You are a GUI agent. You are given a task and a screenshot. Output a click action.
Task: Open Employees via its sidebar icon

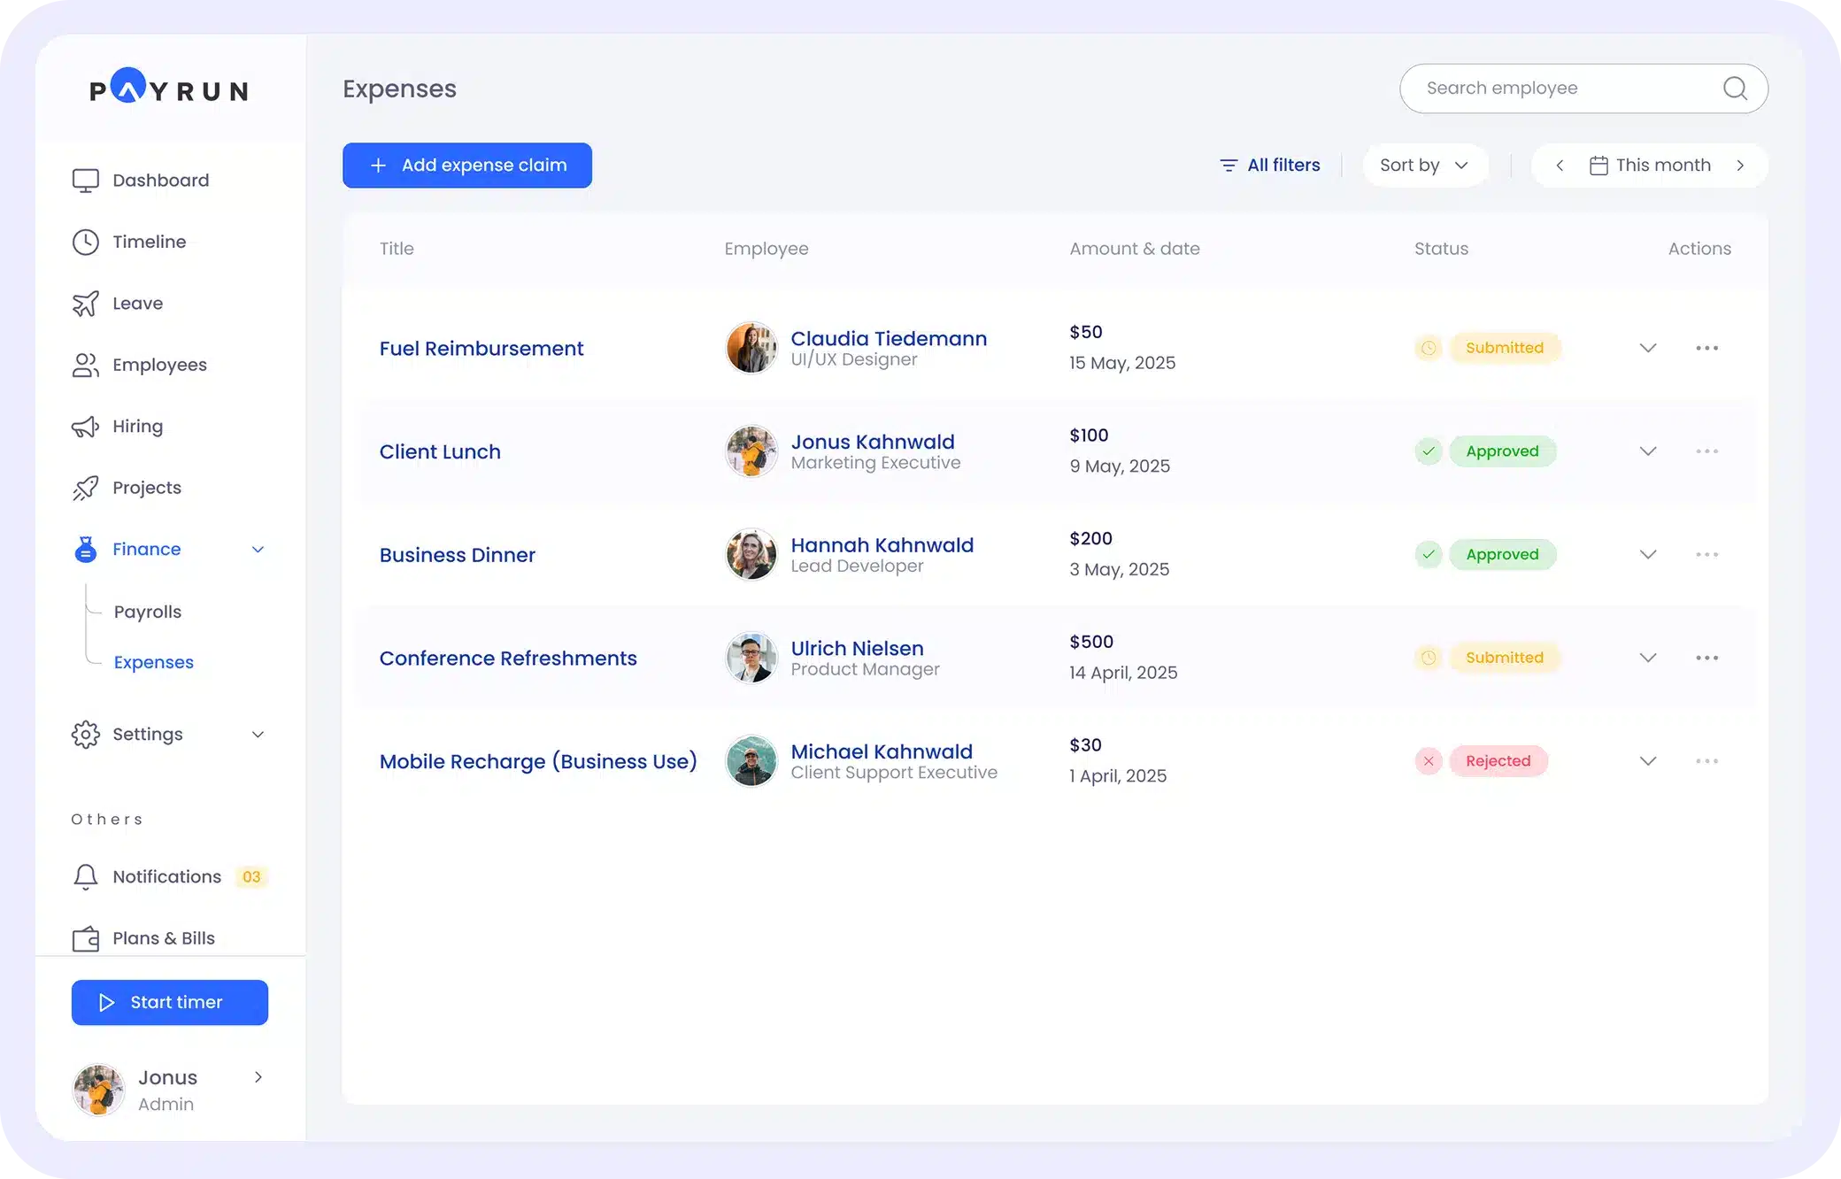click(x=85, y=365)
